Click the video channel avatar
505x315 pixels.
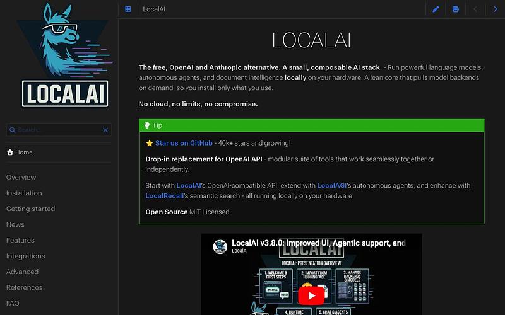220,246
